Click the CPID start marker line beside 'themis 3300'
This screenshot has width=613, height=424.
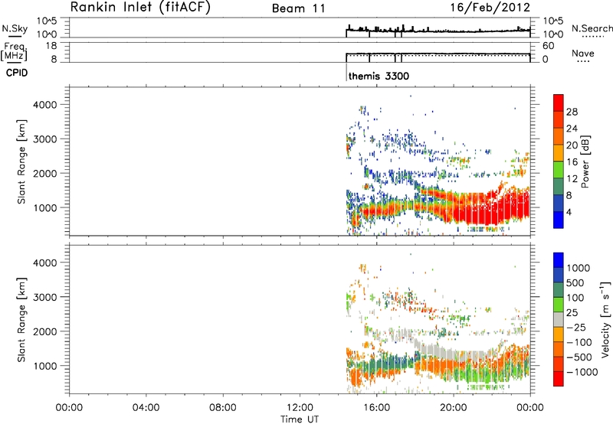tap(346, 73)
